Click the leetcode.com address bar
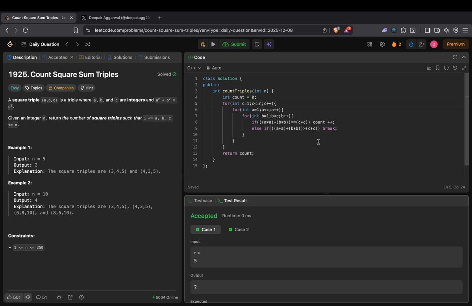 tap(193, 30)
